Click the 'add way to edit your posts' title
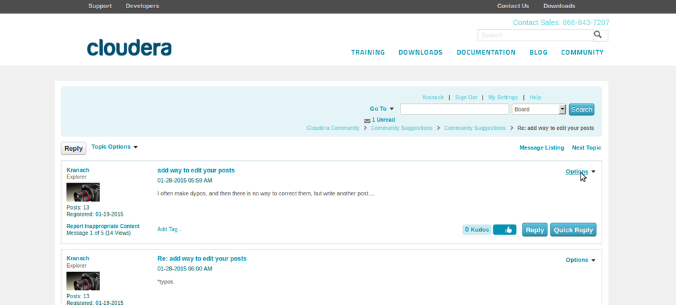The height and width of the screenshot is (305, 676). click(196, 170)
